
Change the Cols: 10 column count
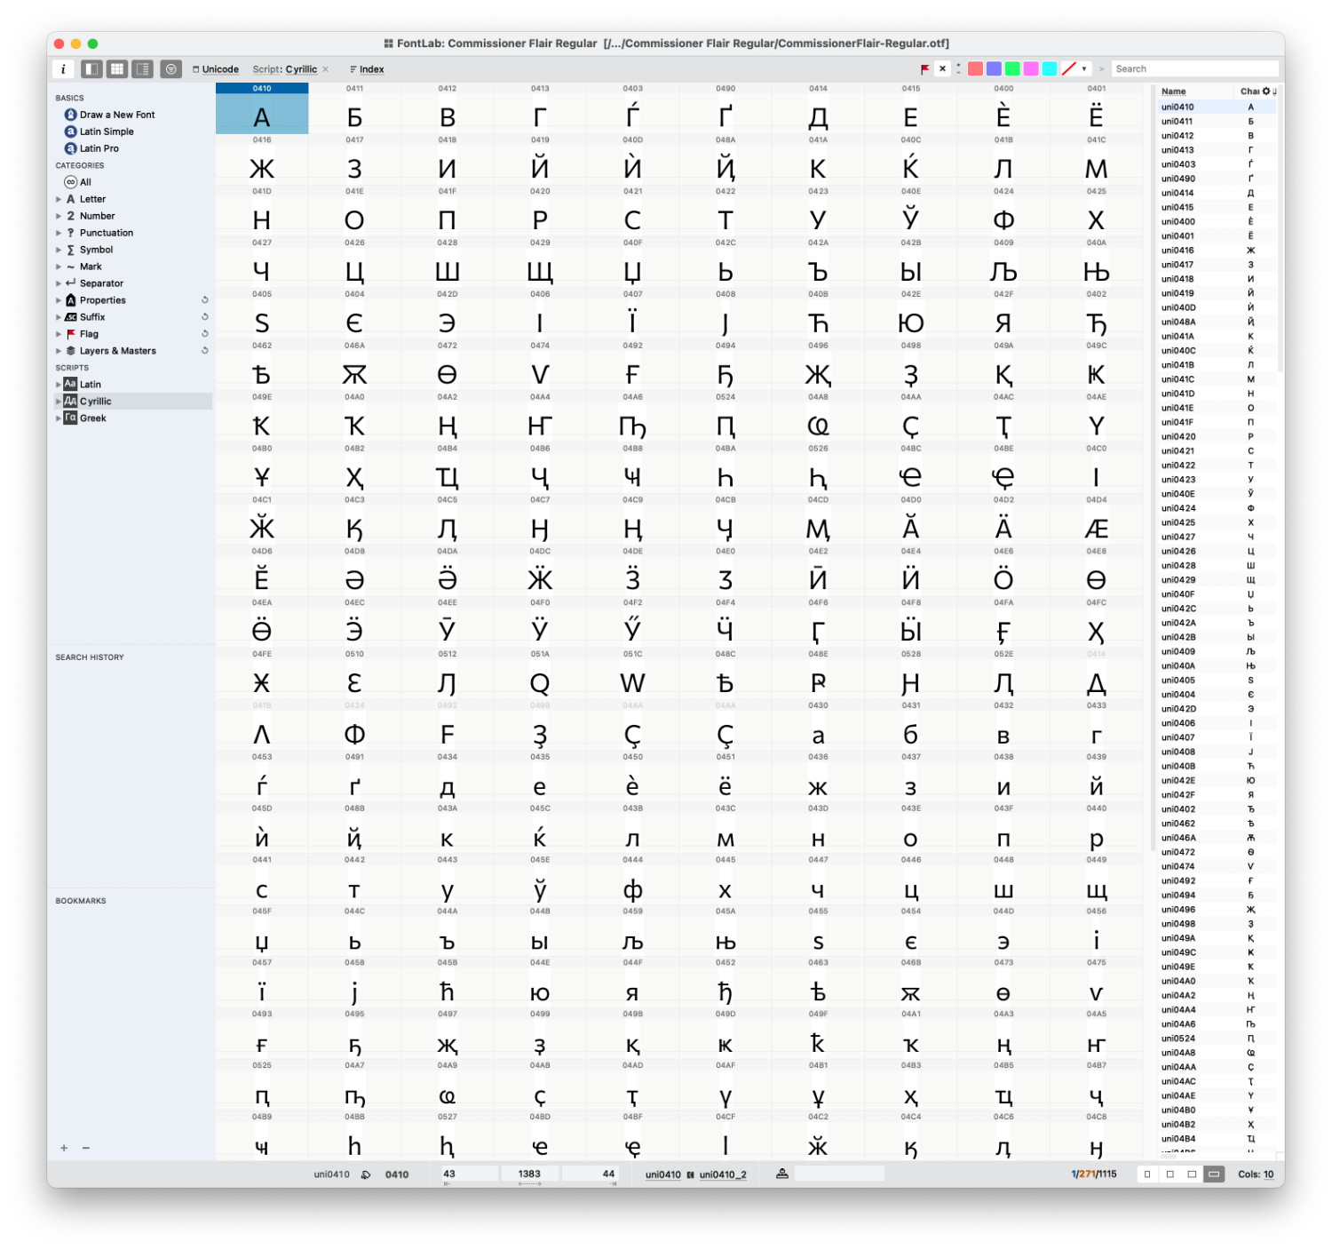point(1256,1174)
